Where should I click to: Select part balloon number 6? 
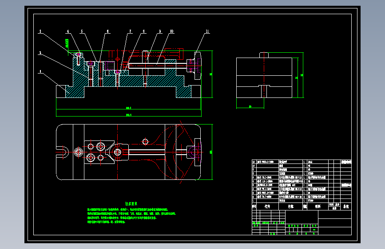107,31
